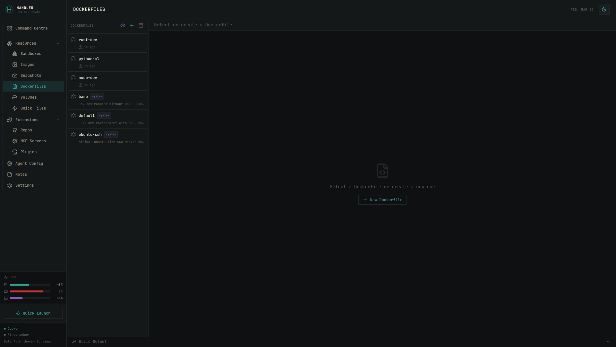Click the Repos icon under Extensions
This screenshot has height=347, width=616.
[15, 130]
